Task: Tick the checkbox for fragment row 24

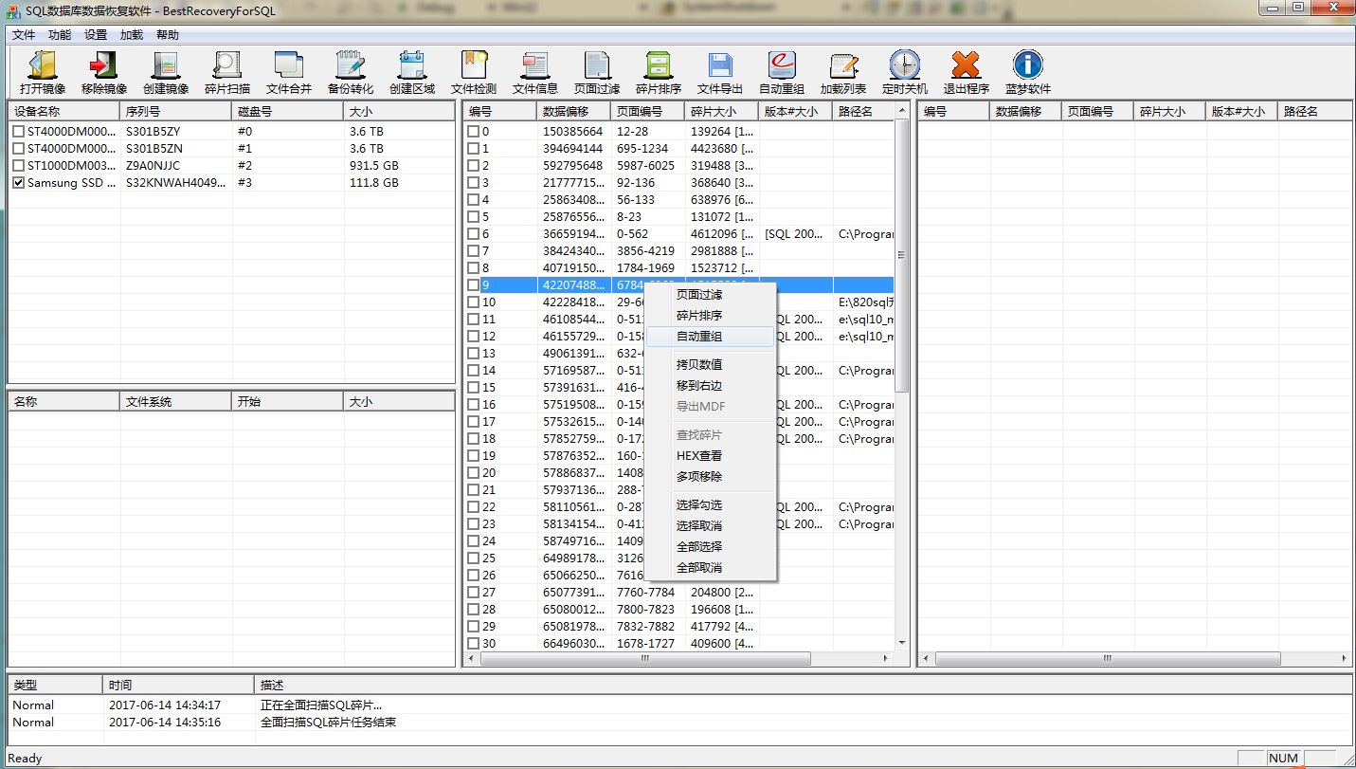Action: click(x=474, y=541)
